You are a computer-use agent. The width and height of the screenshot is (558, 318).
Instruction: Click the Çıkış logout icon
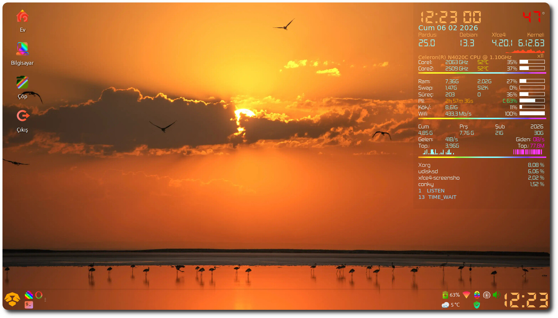coord(23,116)
